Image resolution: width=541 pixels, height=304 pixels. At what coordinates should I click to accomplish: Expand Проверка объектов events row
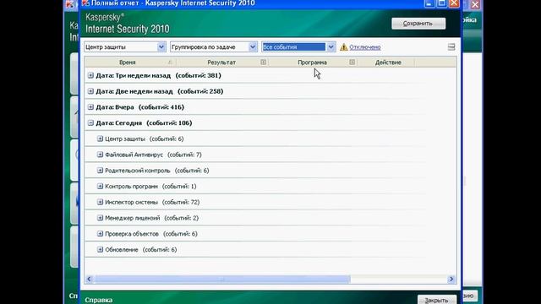(x=100, y=234)
